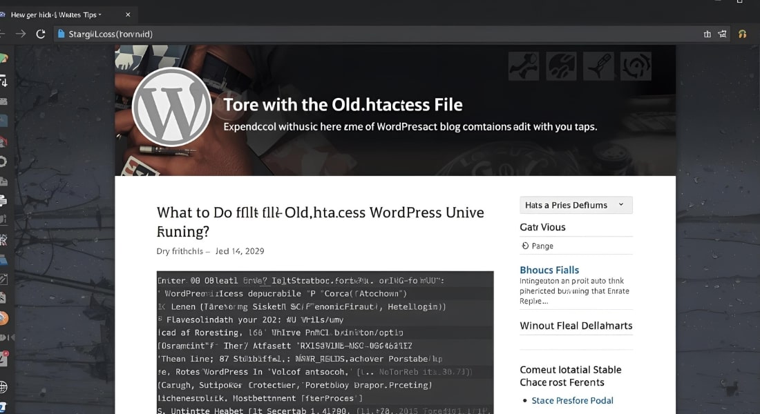Reload the page with the refresh icon
Viewport: 760px width, 414px height.
(41, 34)
